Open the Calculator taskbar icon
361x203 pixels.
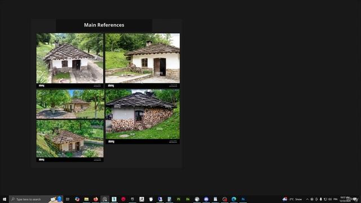169,199
